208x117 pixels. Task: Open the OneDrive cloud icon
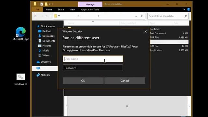38,62
